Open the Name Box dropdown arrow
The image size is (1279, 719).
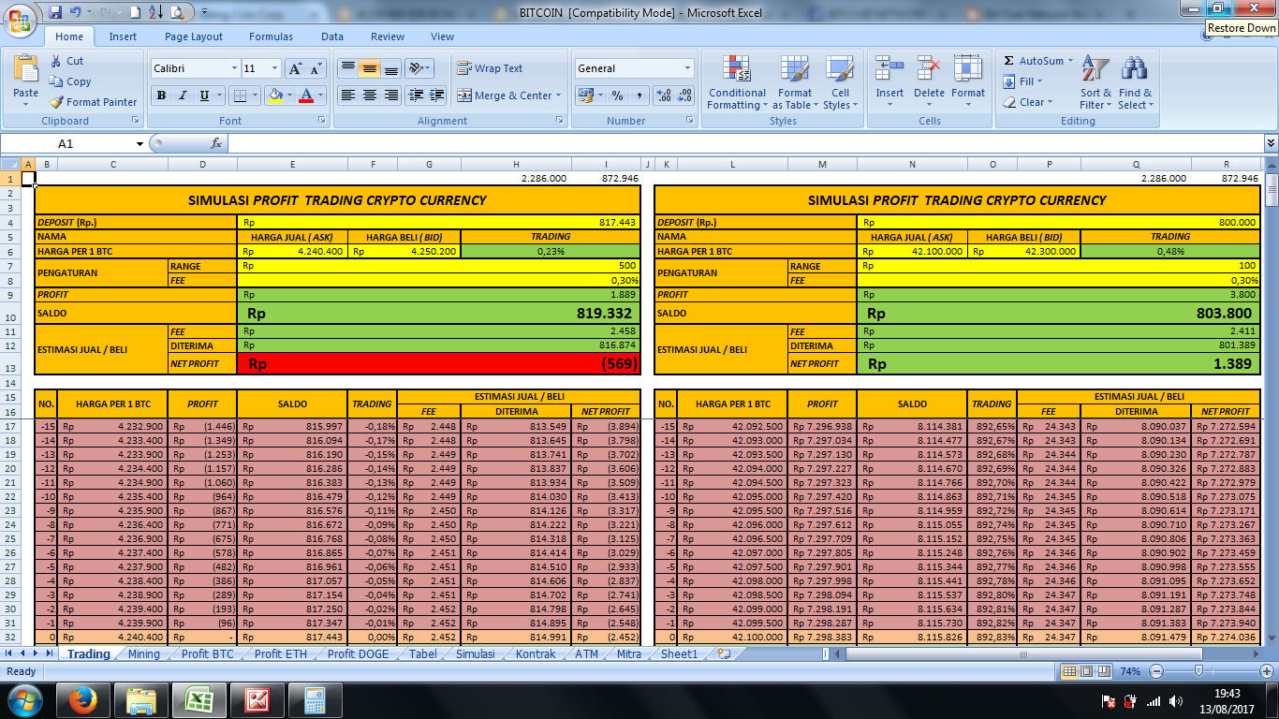coord(140,143)
